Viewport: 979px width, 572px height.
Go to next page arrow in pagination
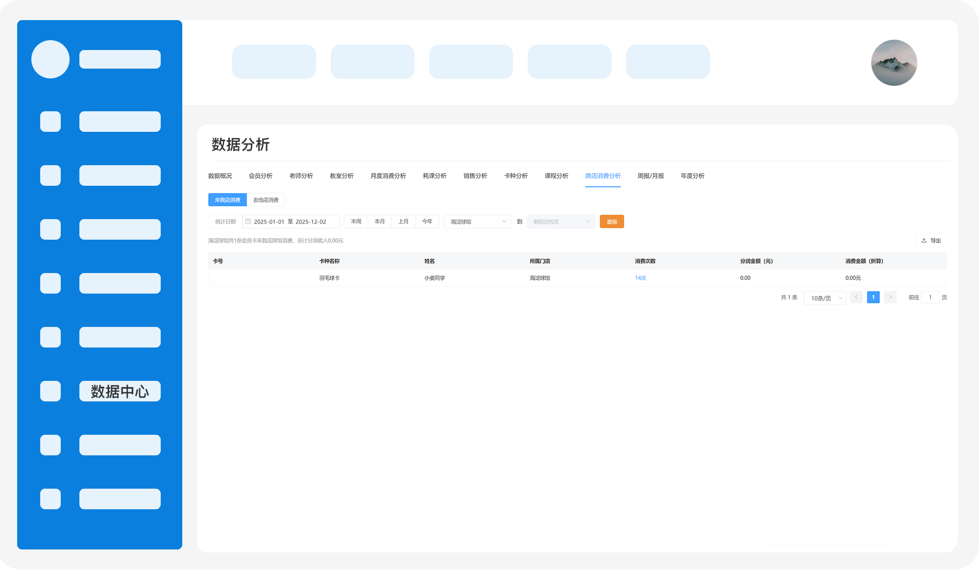click(x=890, y=298)
